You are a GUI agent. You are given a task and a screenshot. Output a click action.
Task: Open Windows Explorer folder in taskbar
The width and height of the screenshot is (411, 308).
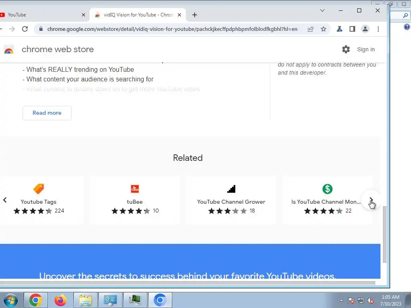[85, 300]
